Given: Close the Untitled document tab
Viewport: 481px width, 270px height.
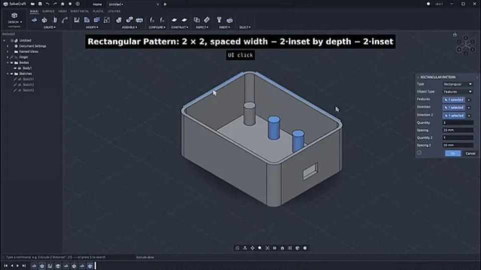Looking at the screenshot, I should [158, 5].
